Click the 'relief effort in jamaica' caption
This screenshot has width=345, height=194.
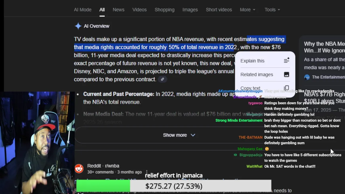(174, 176)
